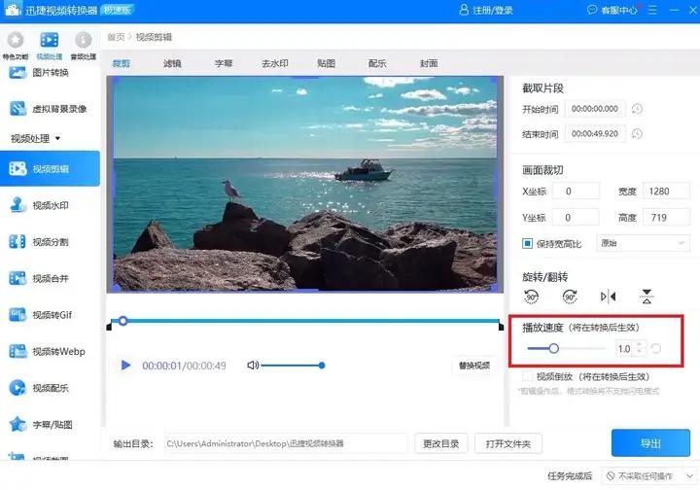Screen dimensions: 700x490
Task: Switch to 配乐 tab
Action: tap(377, 63)
